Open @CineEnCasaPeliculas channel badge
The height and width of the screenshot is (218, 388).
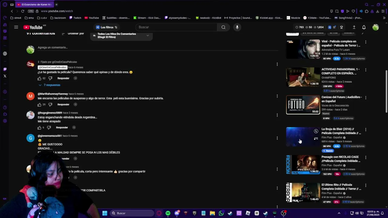tap(52, 67)
